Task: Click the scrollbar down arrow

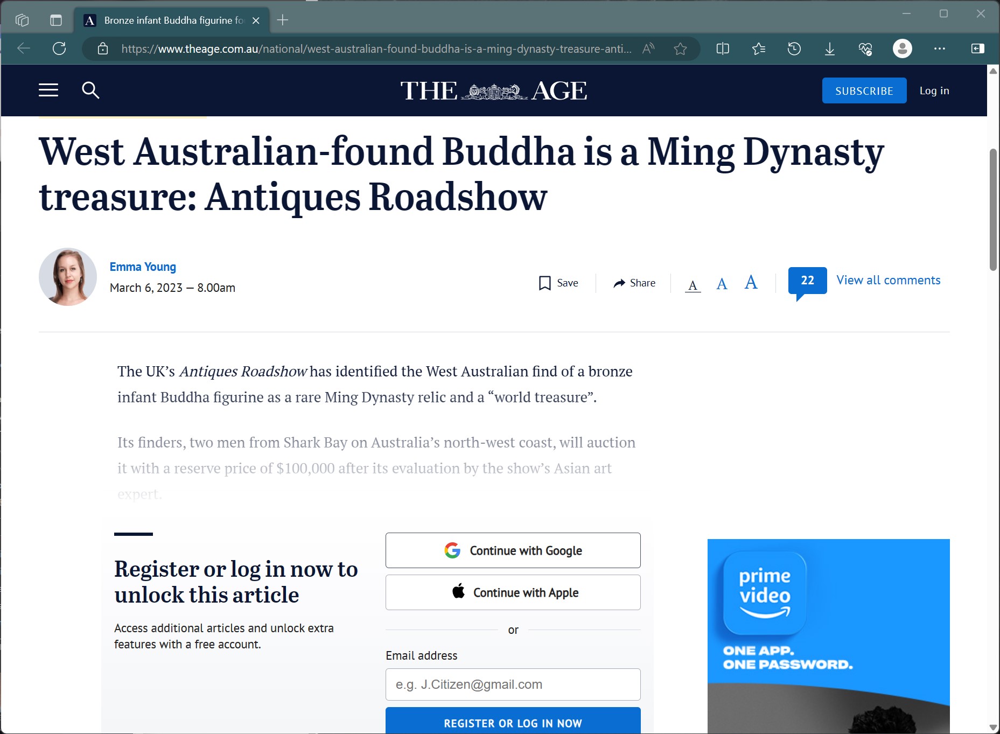Action: 993,728
